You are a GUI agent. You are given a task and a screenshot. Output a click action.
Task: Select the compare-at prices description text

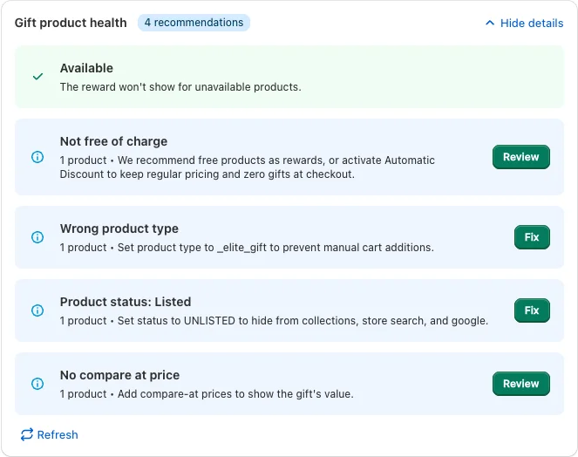[207, 394]
